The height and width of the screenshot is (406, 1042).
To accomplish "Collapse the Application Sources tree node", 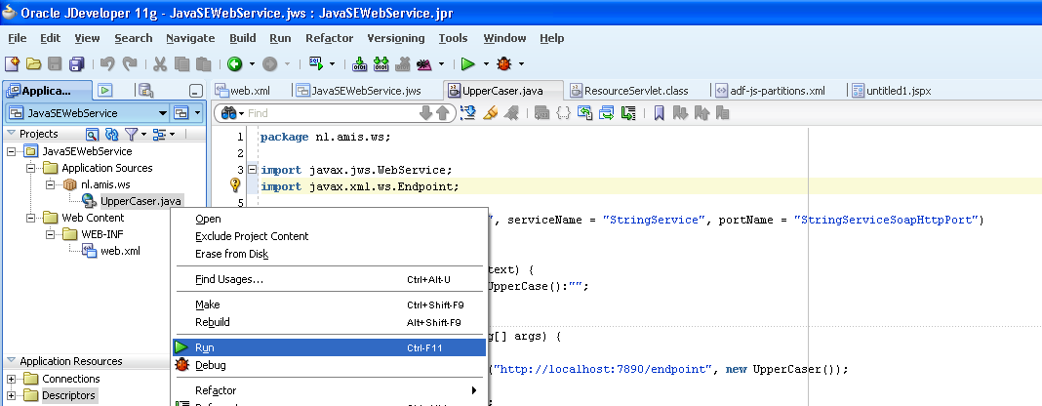I will click(30, 168).
